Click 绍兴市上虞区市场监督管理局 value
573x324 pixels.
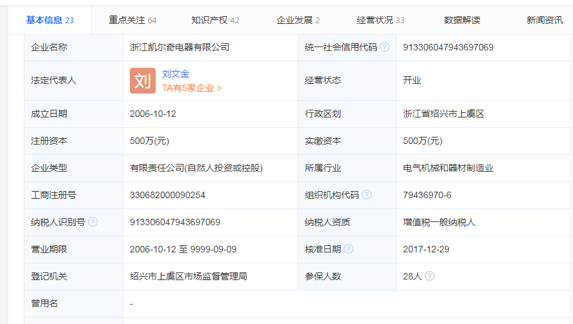click(188, 276)
